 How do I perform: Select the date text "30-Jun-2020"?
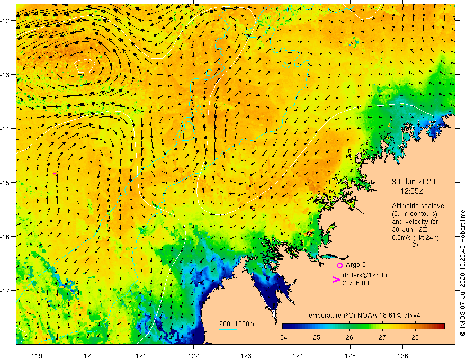[x=414, y=182]
